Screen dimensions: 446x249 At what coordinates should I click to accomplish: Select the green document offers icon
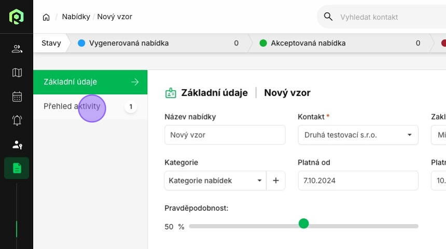pyautogui.click(x=17, y=168)
